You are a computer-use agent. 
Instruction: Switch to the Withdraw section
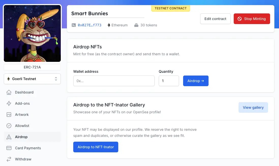pyautogui.click(x=23, y=159)
